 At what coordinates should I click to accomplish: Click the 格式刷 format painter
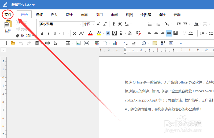(23, 36)
